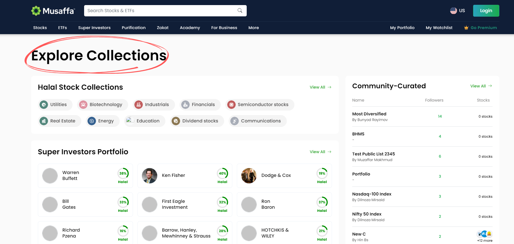Open the Dividend stocks icon
514x244 pixels.
click(x=176, y=121)
